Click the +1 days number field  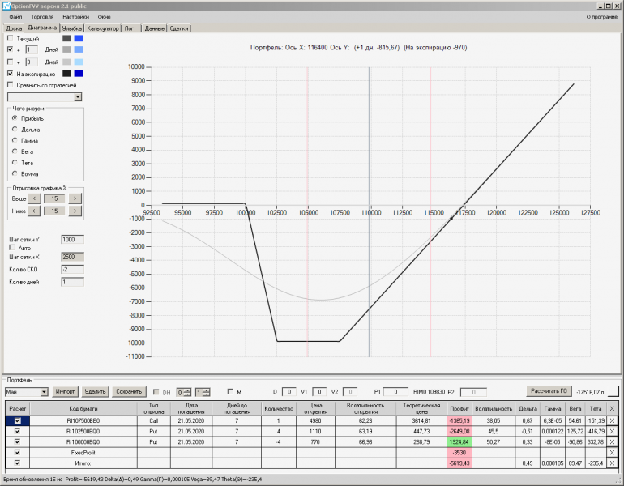click(32, 49)
